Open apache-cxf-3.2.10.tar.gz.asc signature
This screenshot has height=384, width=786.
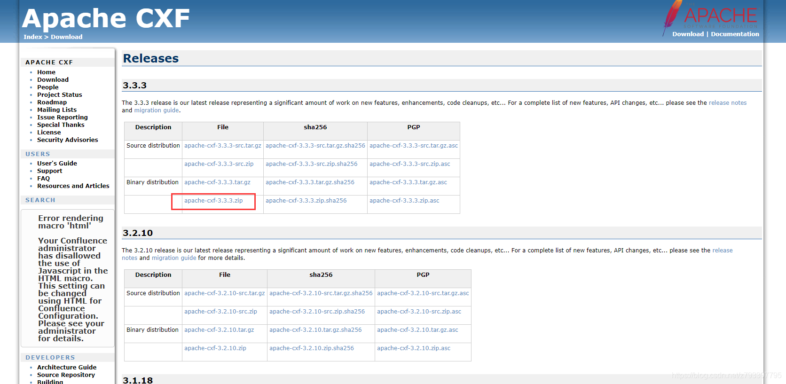(417, 330)
